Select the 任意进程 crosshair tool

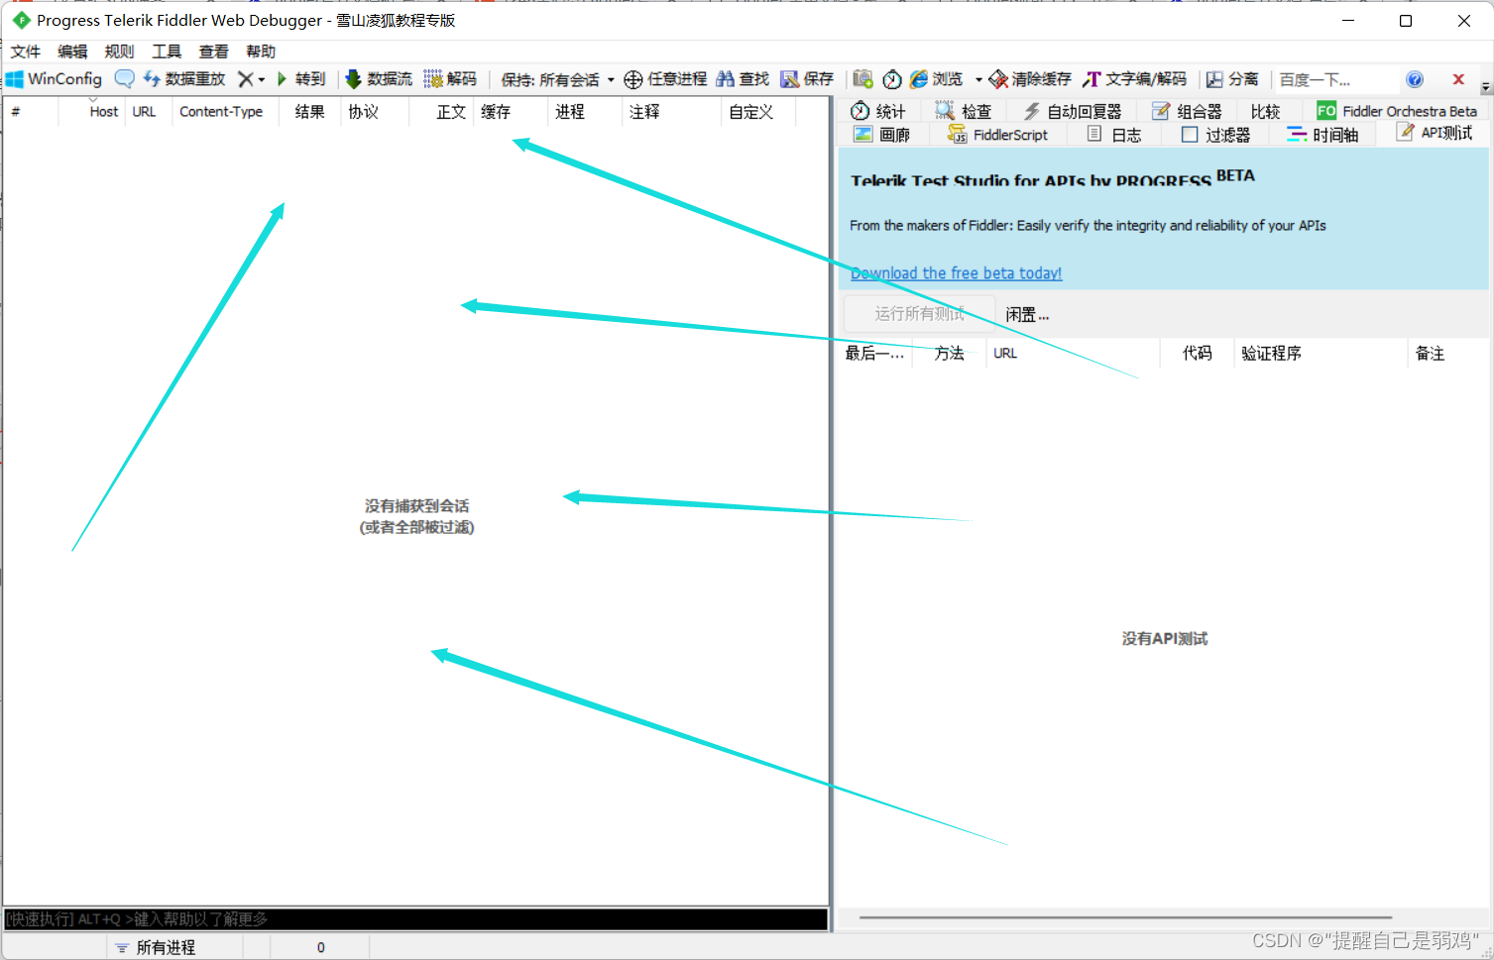[x=665, y=79]
